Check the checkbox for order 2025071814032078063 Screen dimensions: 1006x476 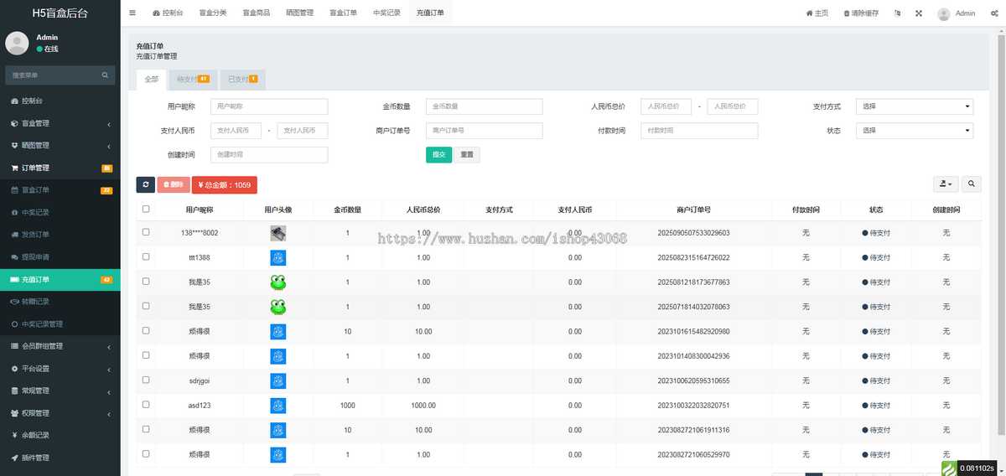point(146,306)
